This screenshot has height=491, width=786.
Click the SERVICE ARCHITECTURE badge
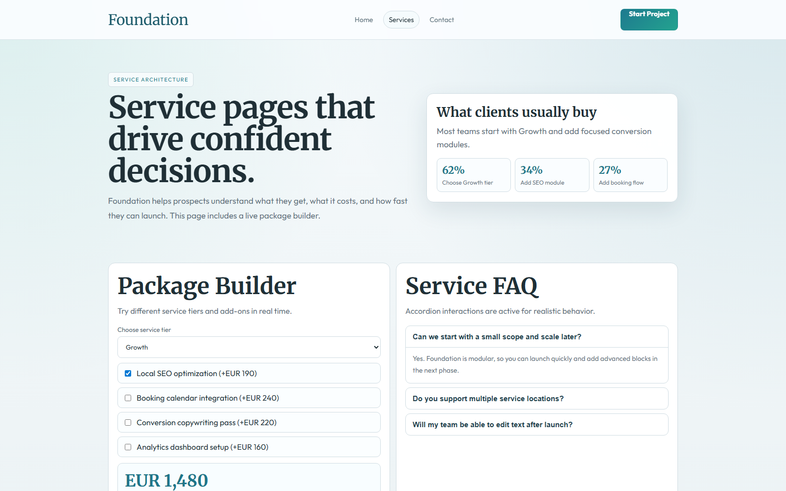150,79
